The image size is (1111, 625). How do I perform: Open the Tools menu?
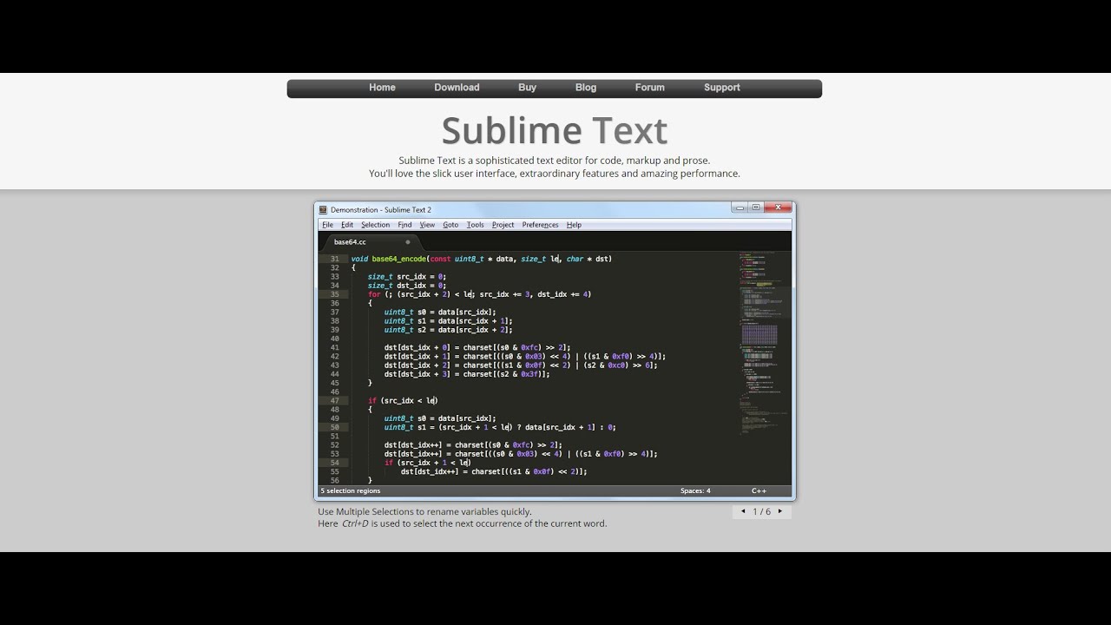coord(475,225)
